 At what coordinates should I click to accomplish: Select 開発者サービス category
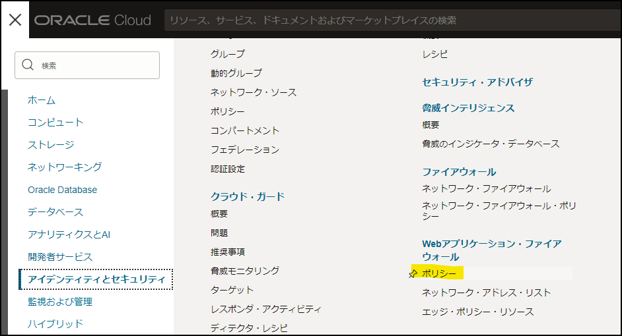click(x=60, y=257)
